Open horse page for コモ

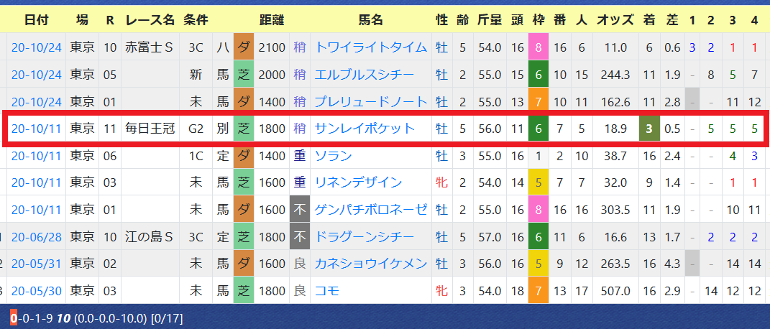coord(326,291)
